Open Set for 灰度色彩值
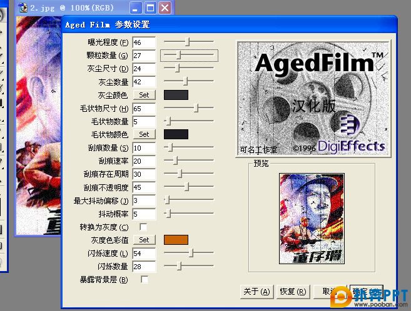The height and width of the screenshot is (311, 411). pyautogui.click(x=144, y=240)
